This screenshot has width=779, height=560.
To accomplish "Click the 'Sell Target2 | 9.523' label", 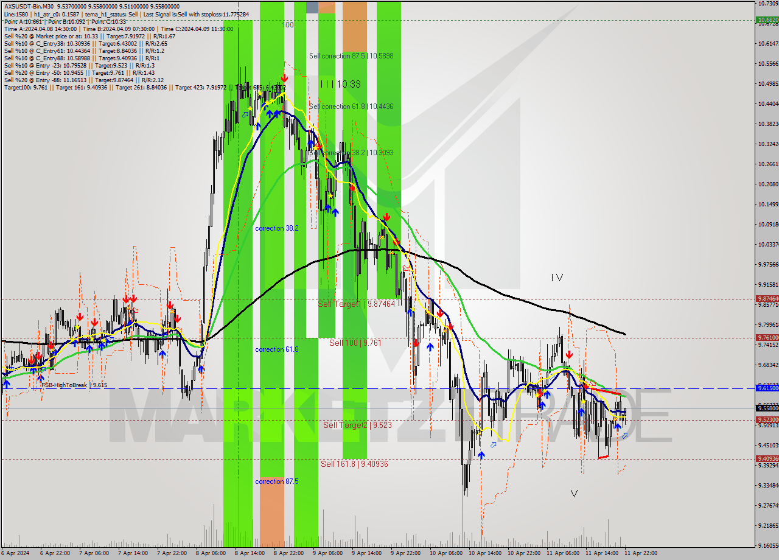I will point(357,425).
